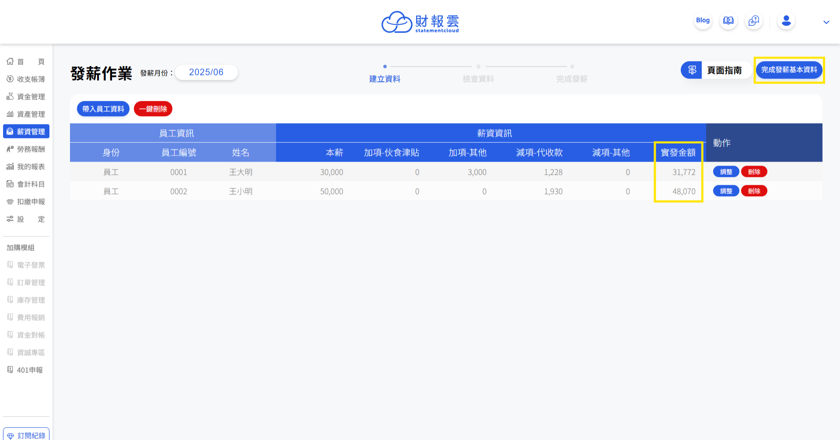
Task: Click the 本薪 column header
Action: tap(334, 152)
